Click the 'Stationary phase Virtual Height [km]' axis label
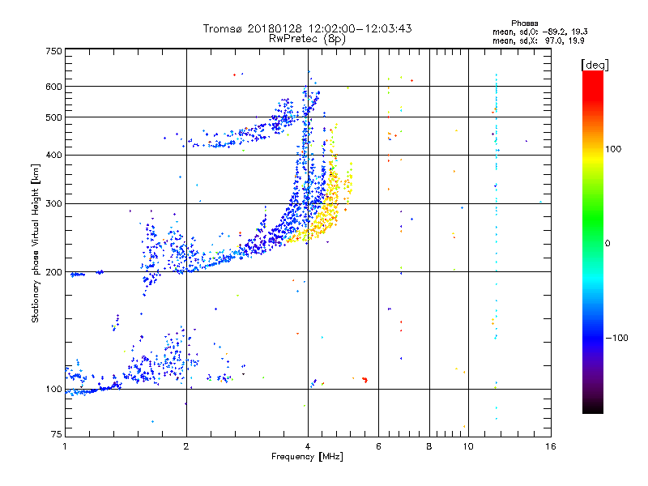This screenshot has height=486, width=648. 36,243
